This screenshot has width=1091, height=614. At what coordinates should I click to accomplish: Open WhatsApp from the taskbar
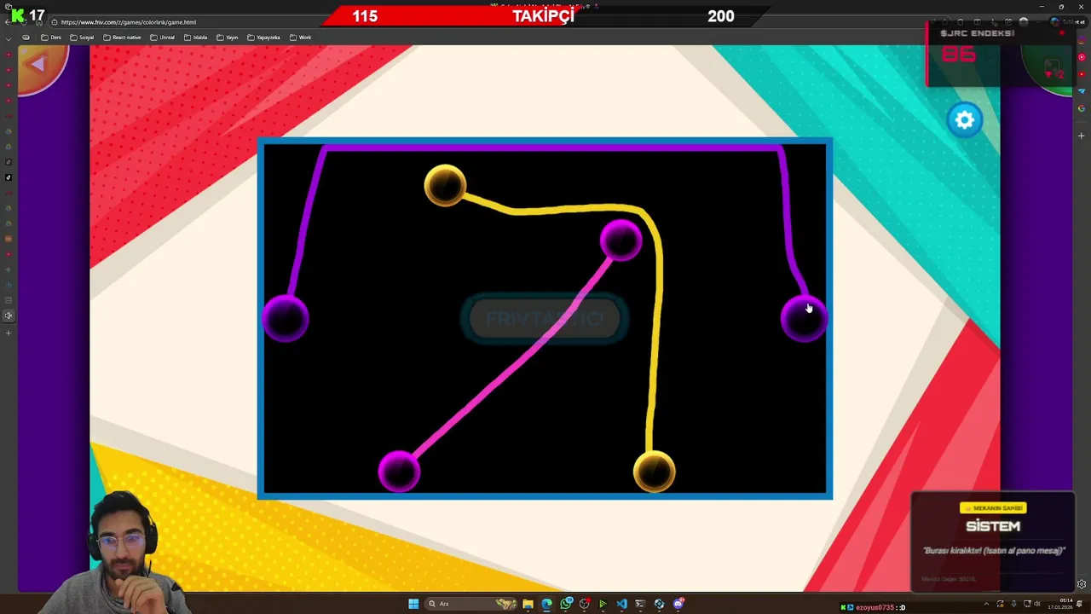point(566,604)
